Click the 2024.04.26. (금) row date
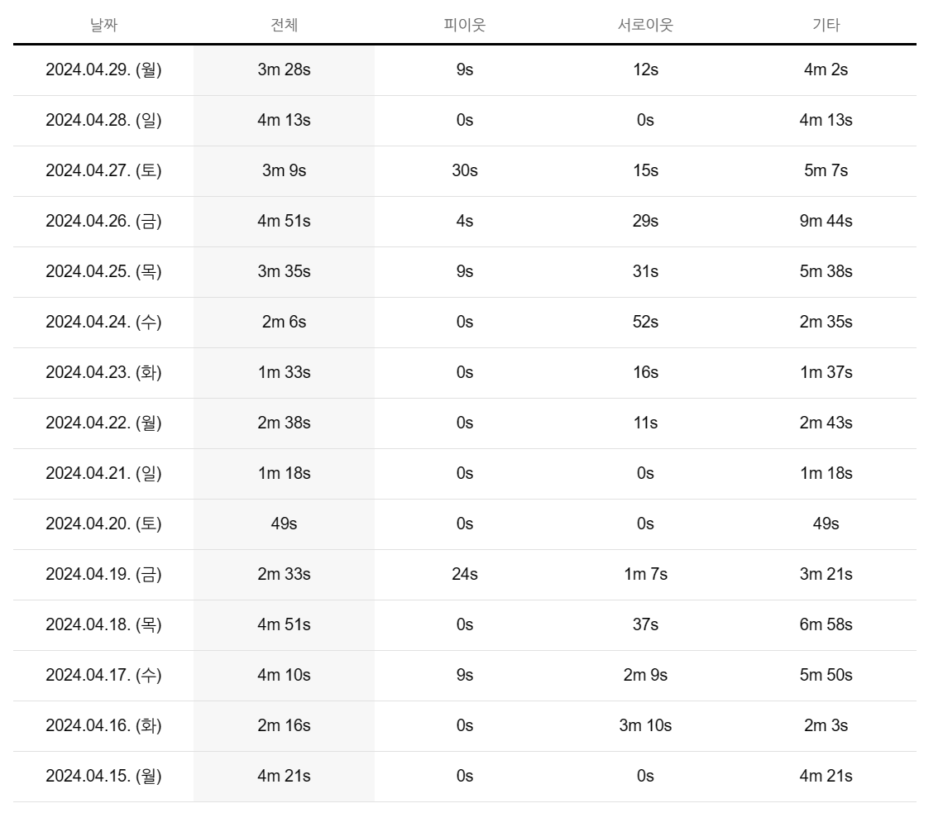This screenshot has width=943, height=813. tap(103, 222)
